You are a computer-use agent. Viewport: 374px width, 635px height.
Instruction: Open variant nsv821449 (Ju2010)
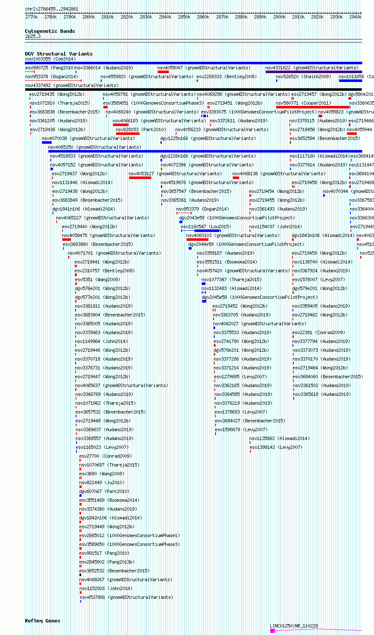click(102, 482)
